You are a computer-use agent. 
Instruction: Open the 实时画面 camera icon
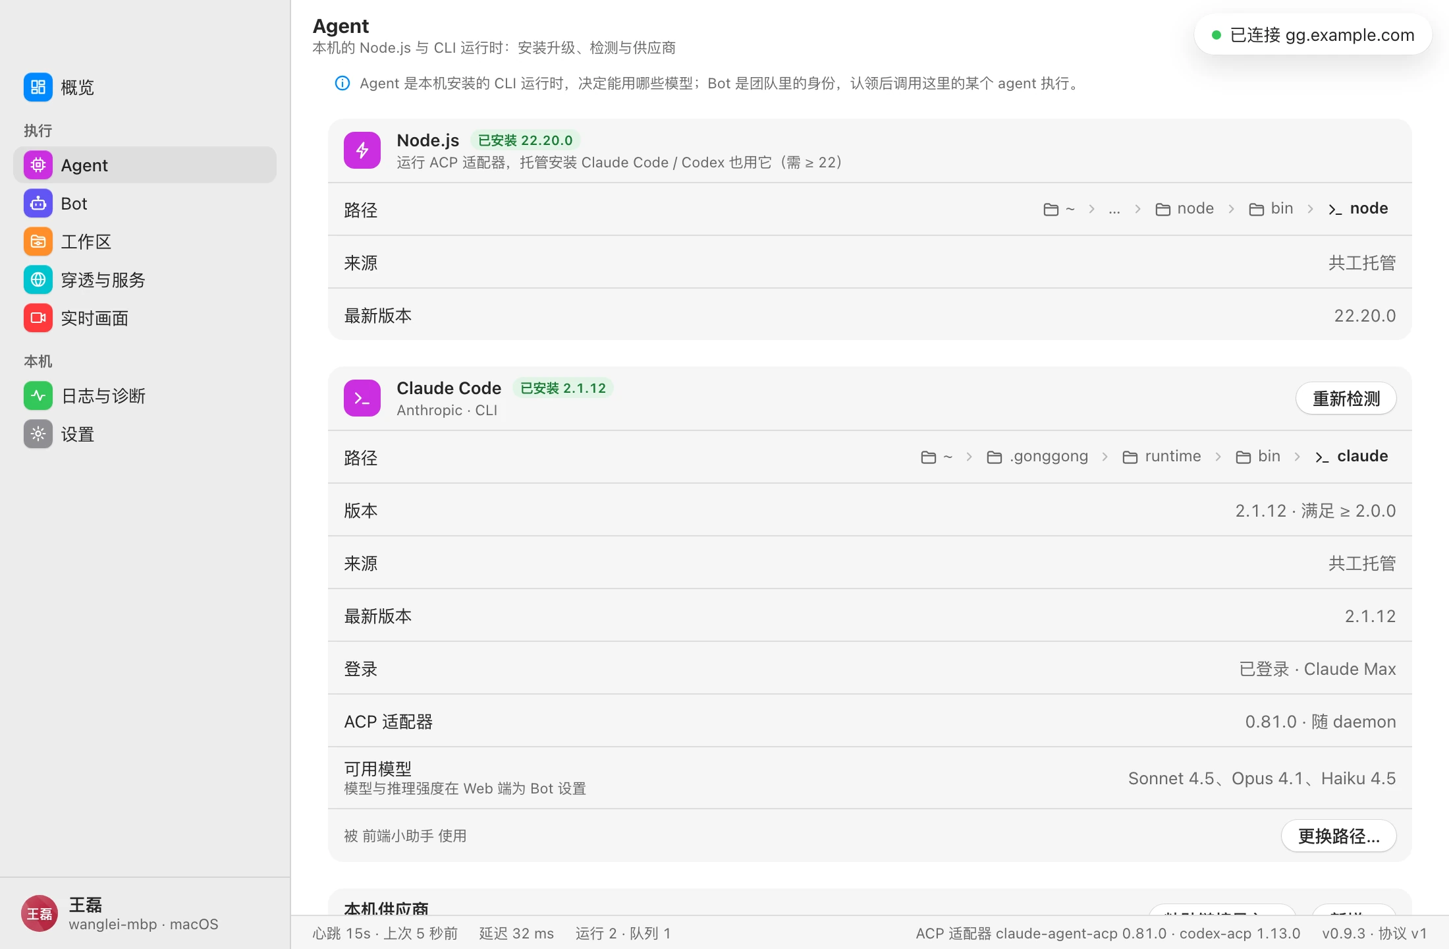click(x=38, y=318)
